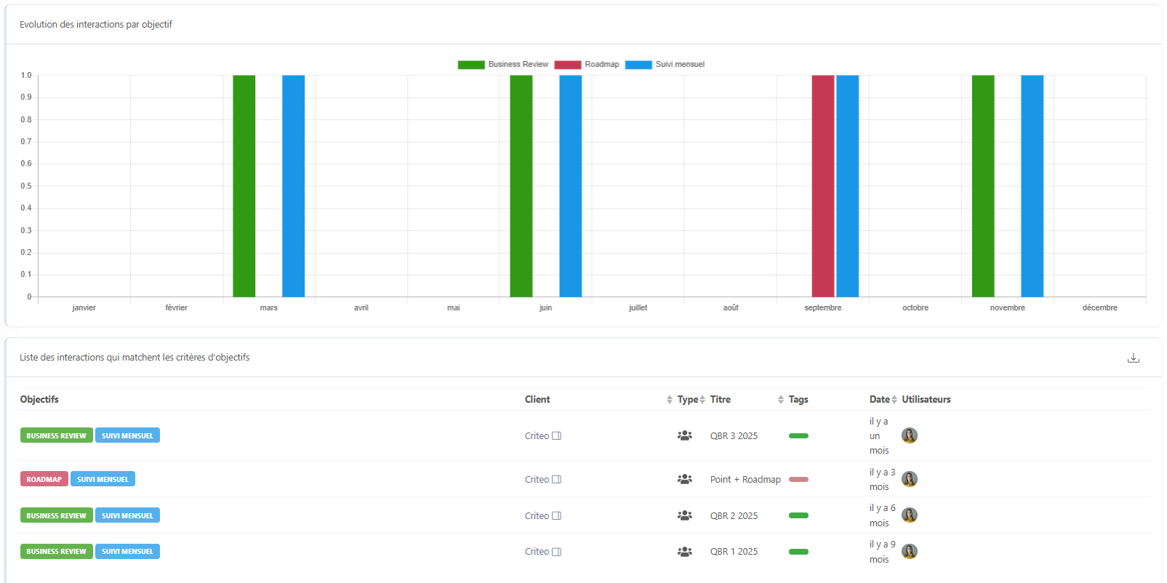
Task: Hide the Roadmap series via legend
Action: click(587, 65)
